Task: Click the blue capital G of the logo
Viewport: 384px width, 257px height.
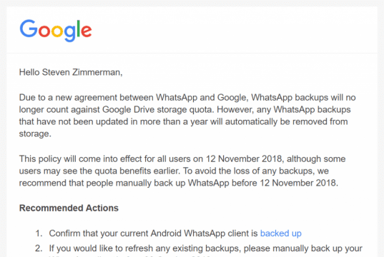Action: [x=29, y=29]
